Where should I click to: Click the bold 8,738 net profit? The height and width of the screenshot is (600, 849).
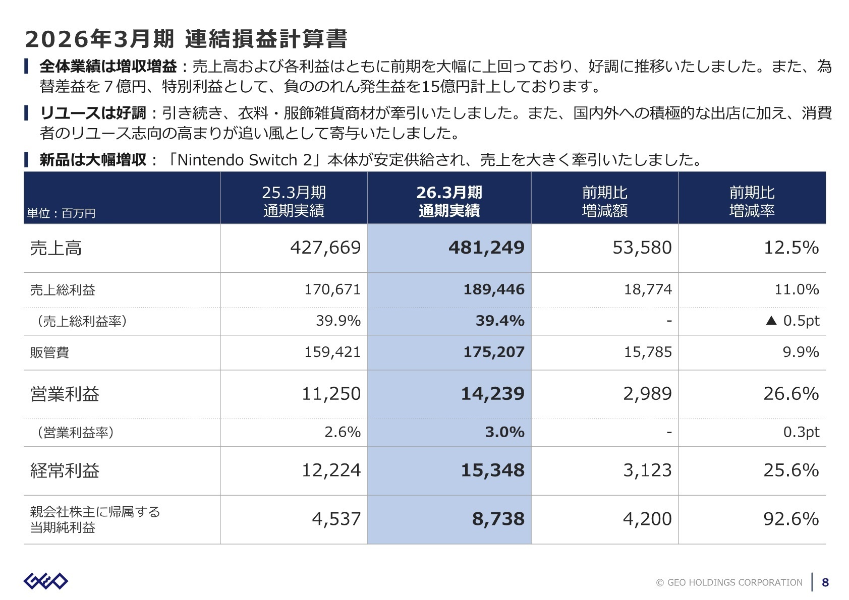click(498, 519)
